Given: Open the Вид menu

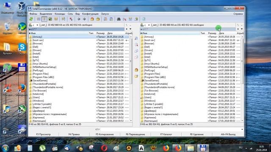Looking at the screenshot, I should pos(77,14).
